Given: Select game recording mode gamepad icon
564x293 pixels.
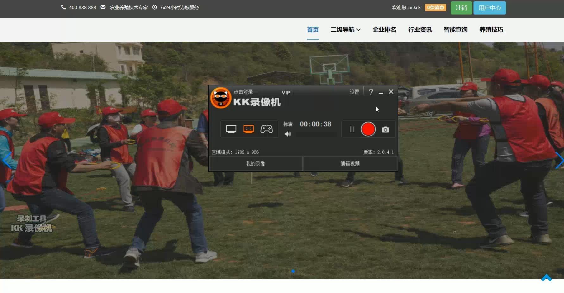Looking at the screenshot, I should click(x=267, y=129).
